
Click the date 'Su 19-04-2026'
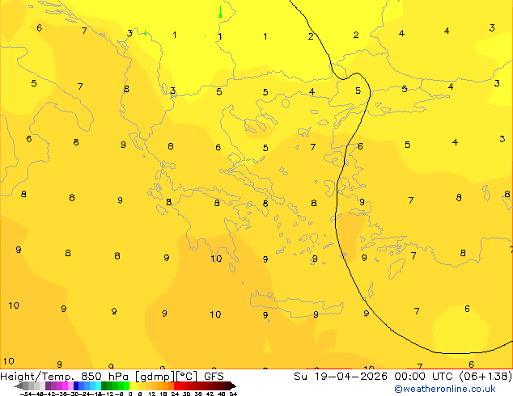tap(341, 377)
